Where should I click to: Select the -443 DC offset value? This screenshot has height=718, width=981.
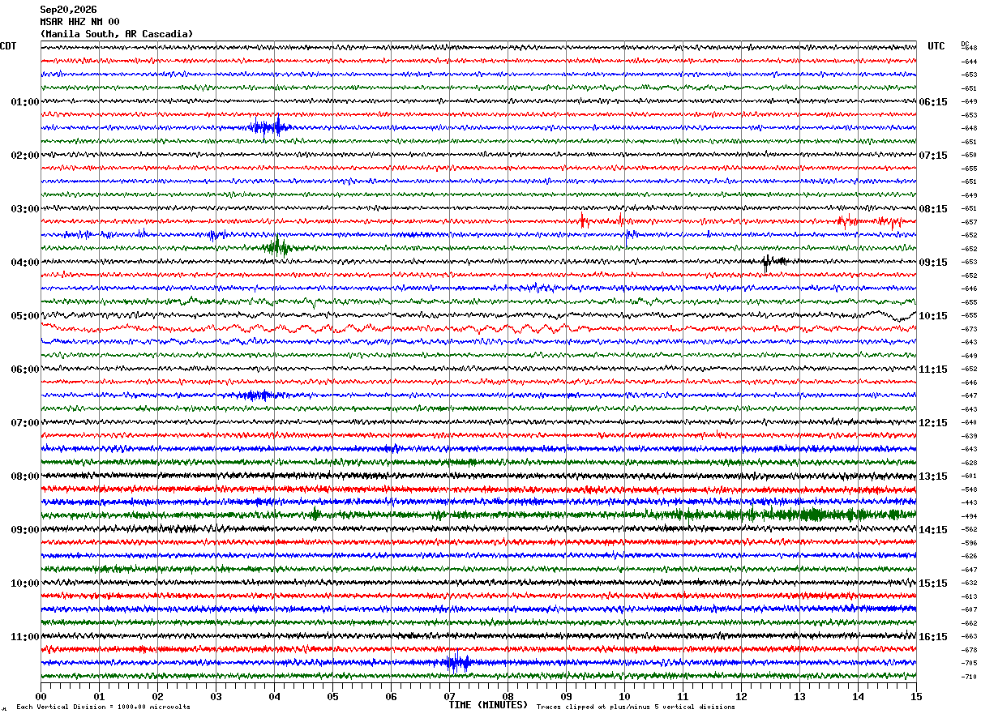click(970, 503)
